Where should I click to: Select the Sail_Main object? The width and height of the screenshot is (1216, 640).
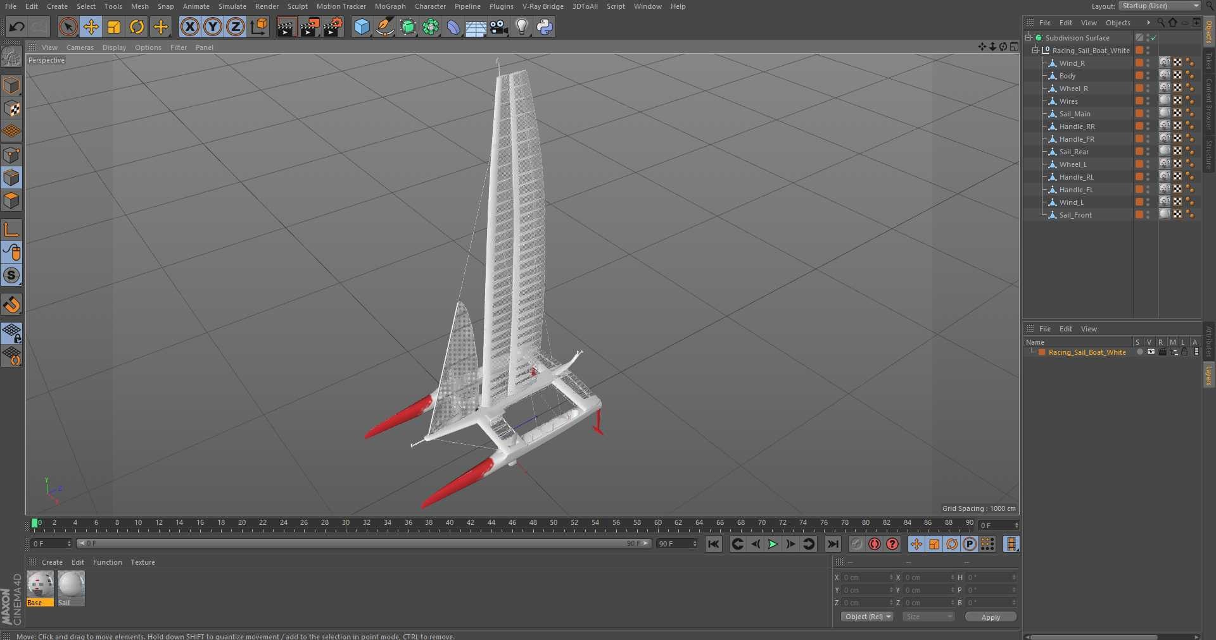point(1075,114)
